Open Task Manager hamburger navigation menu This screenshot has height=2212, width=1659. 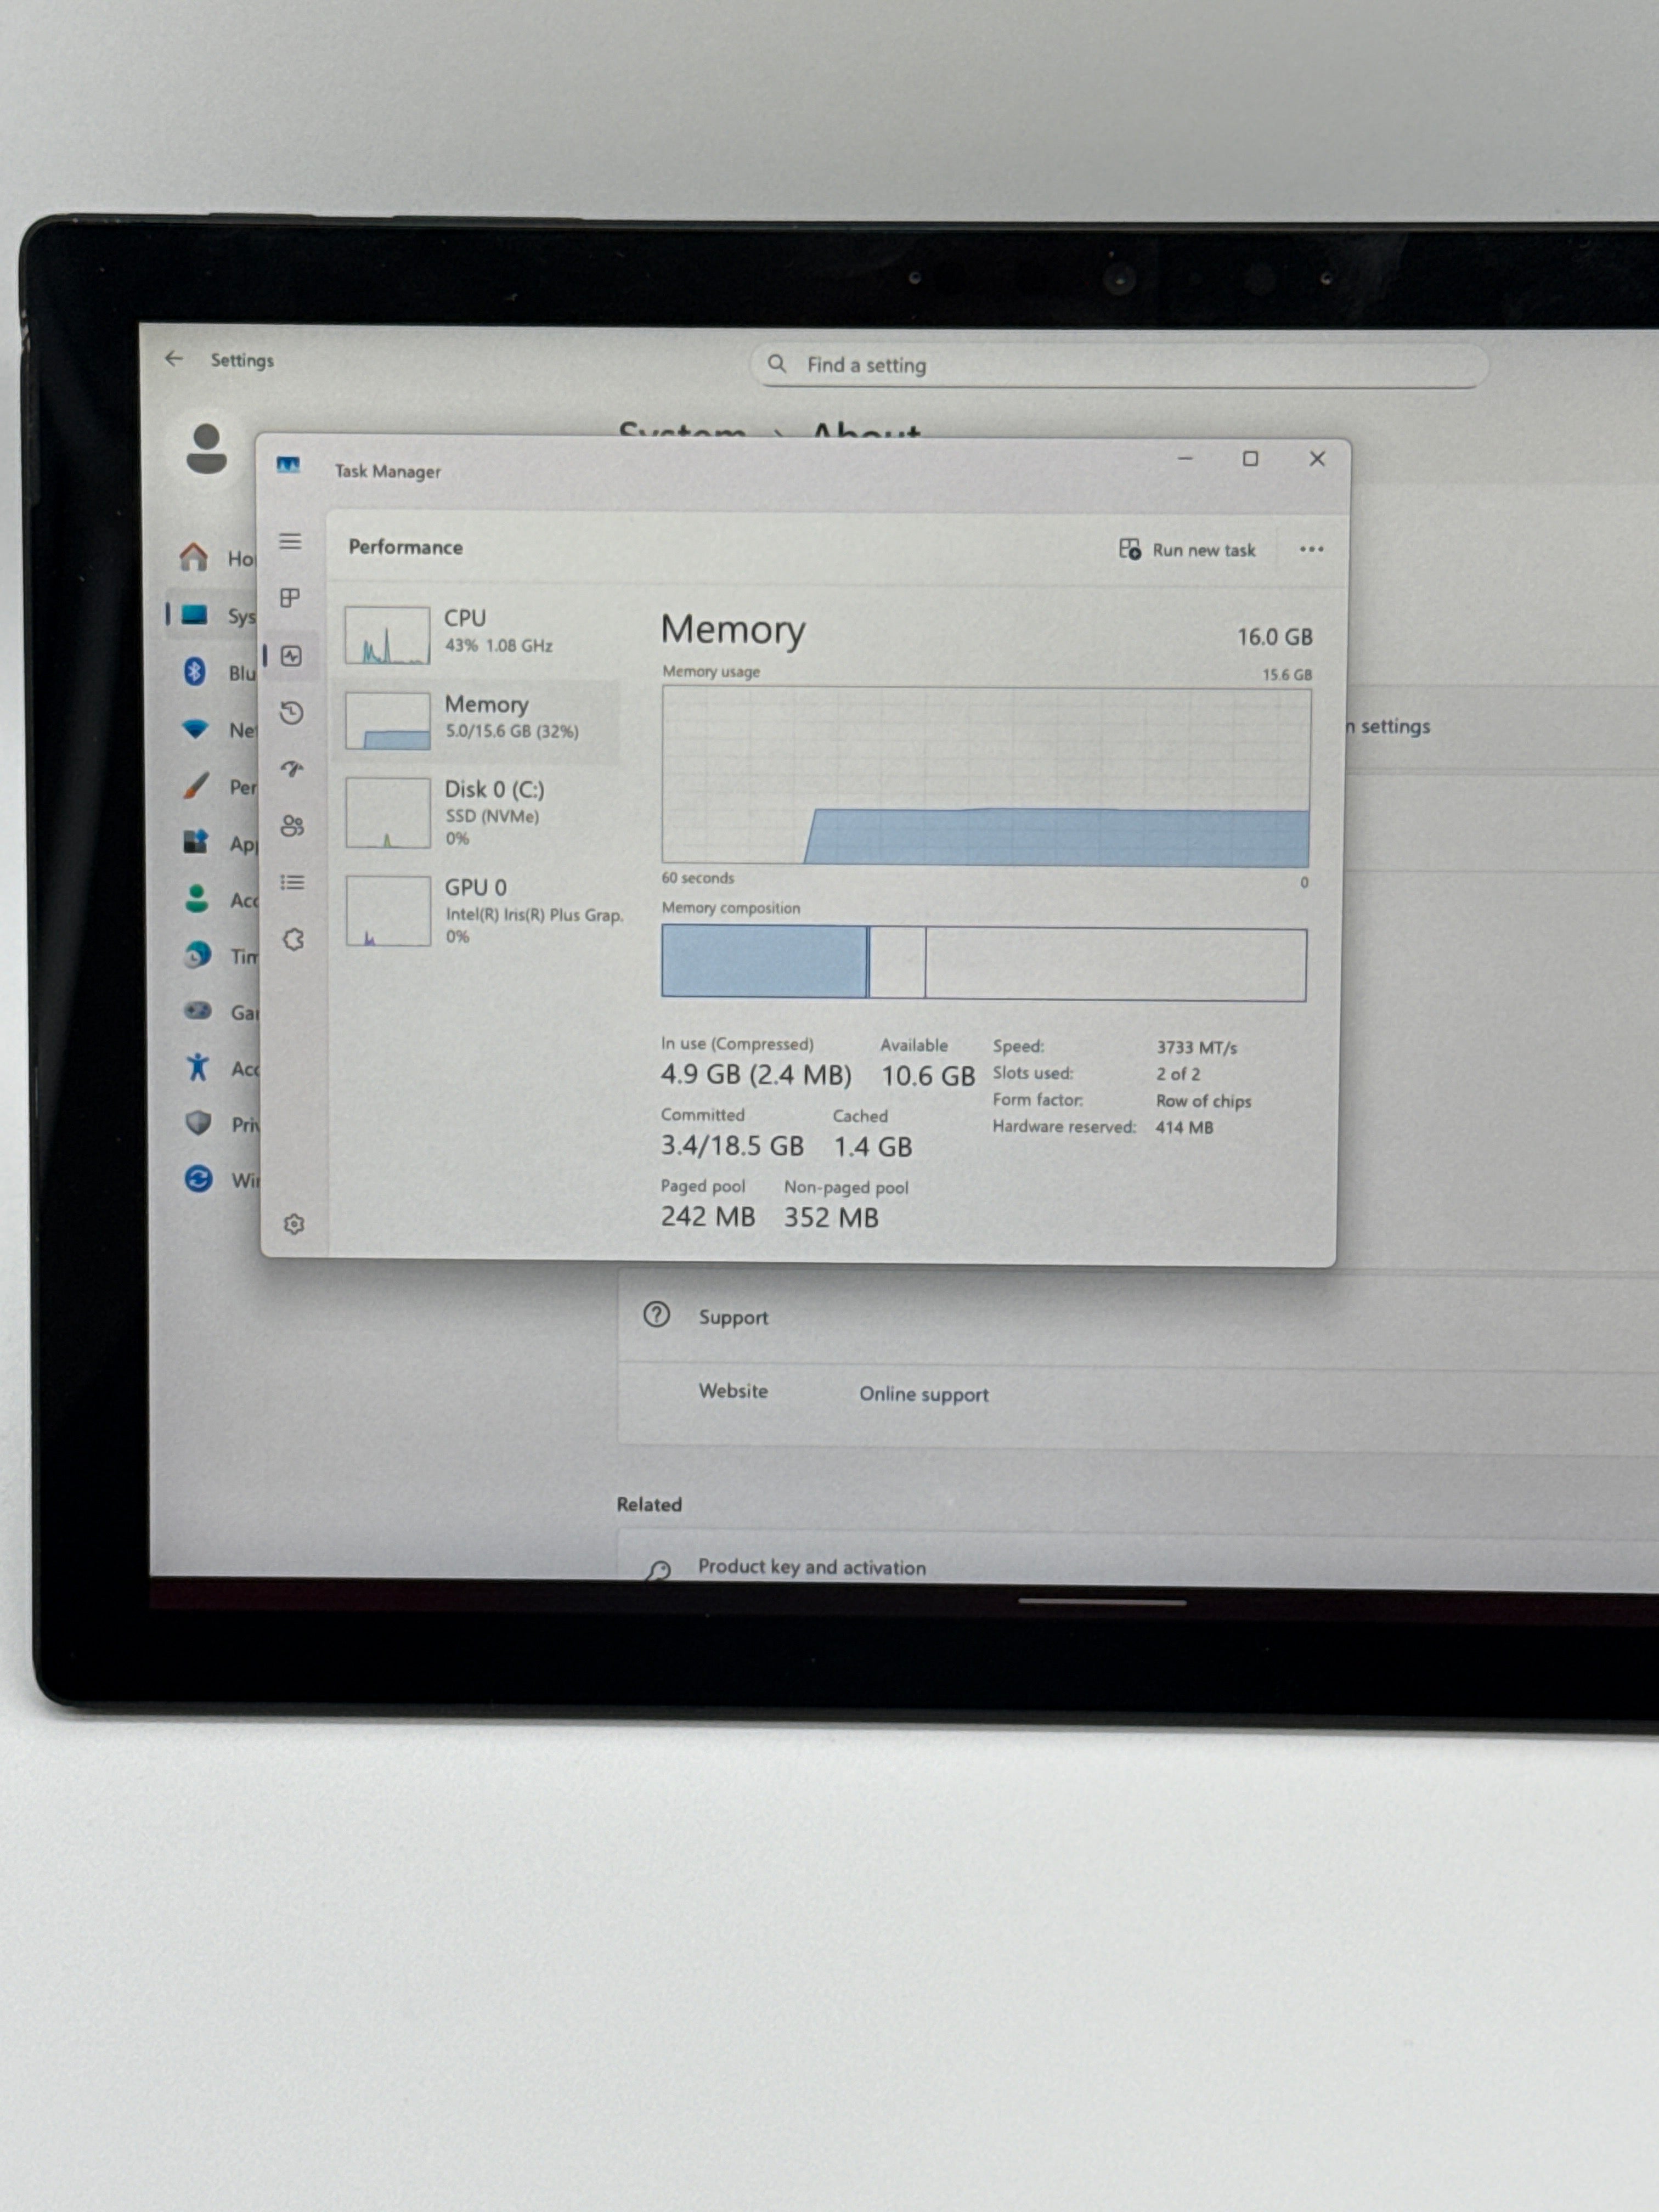pos(290,541)
